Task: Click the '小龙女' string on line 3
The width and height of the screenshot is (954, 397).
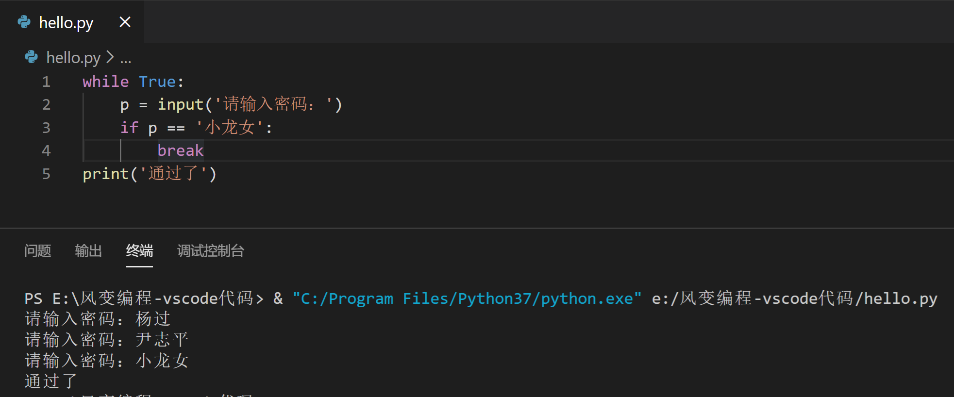Action: click(x=230, y=128)
